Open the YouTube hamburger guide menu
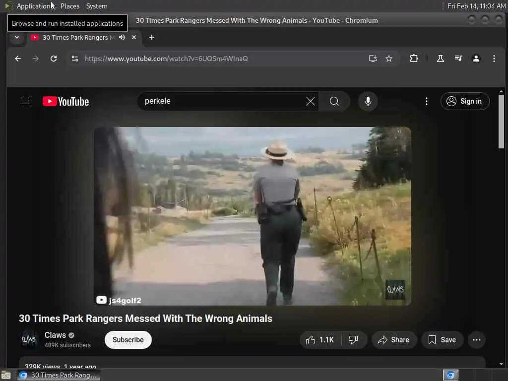508x381 pixels. point(25,101)
